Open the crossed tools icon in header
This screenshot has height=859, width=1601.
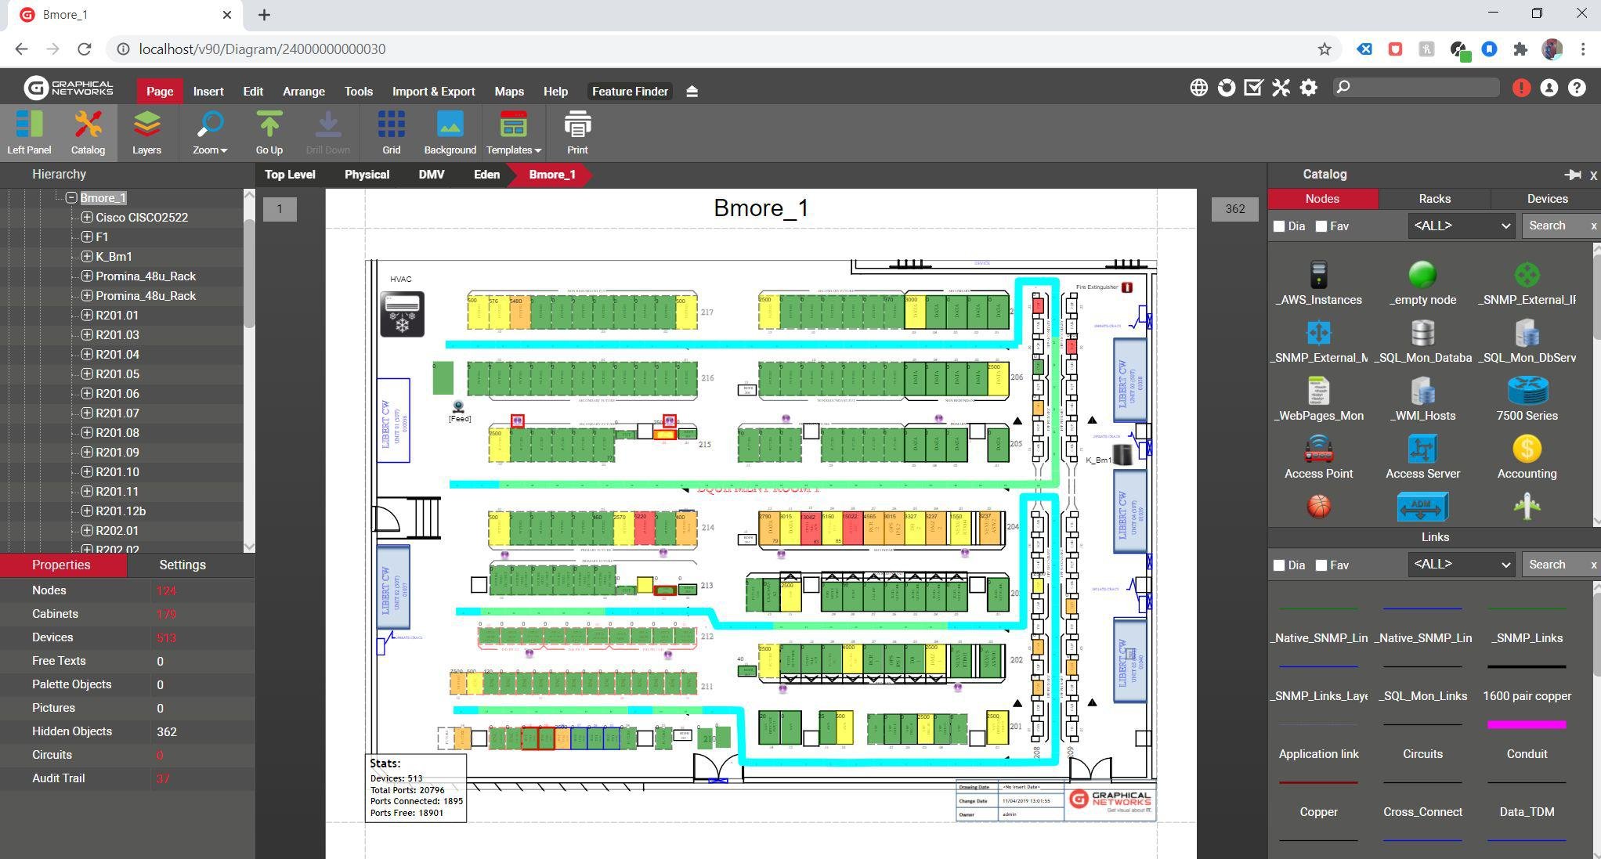(x=1281, y=88)
